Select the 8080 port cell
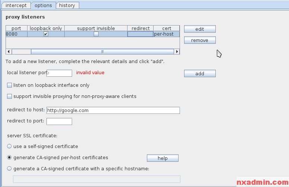289x187 pixels. (17, 34)
